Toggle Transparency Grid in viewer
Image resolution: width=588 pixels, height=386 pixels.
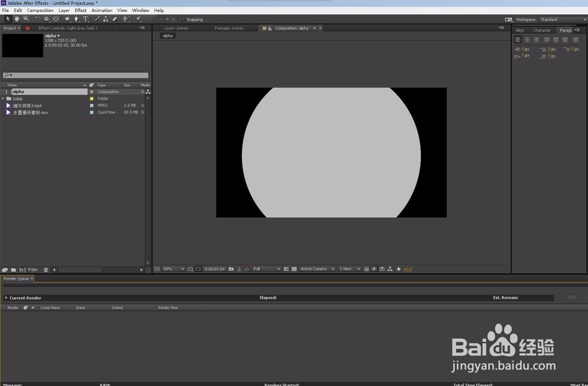coord(294,269)
